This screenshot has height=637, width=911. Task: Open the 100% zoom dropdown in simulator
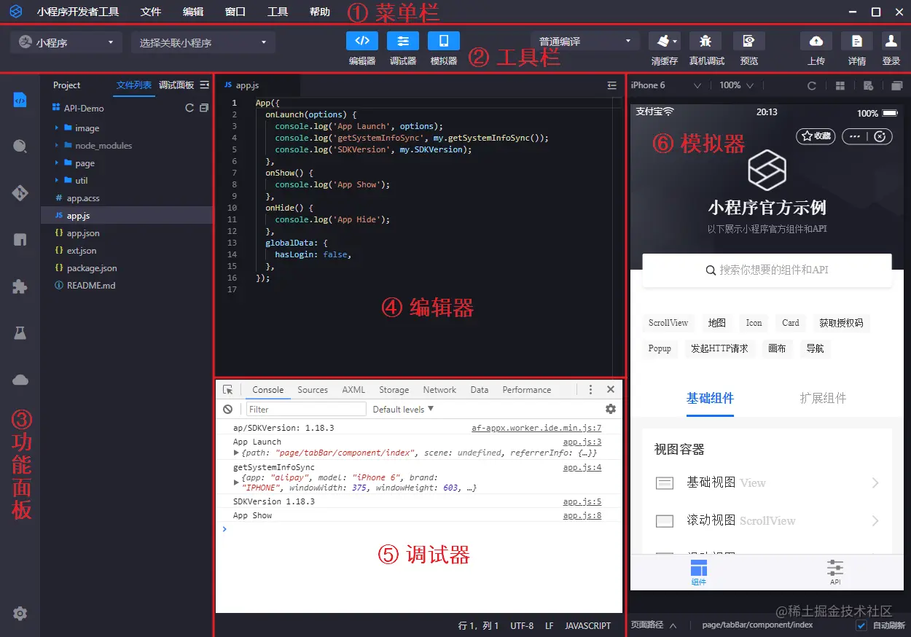click(737, 85)
